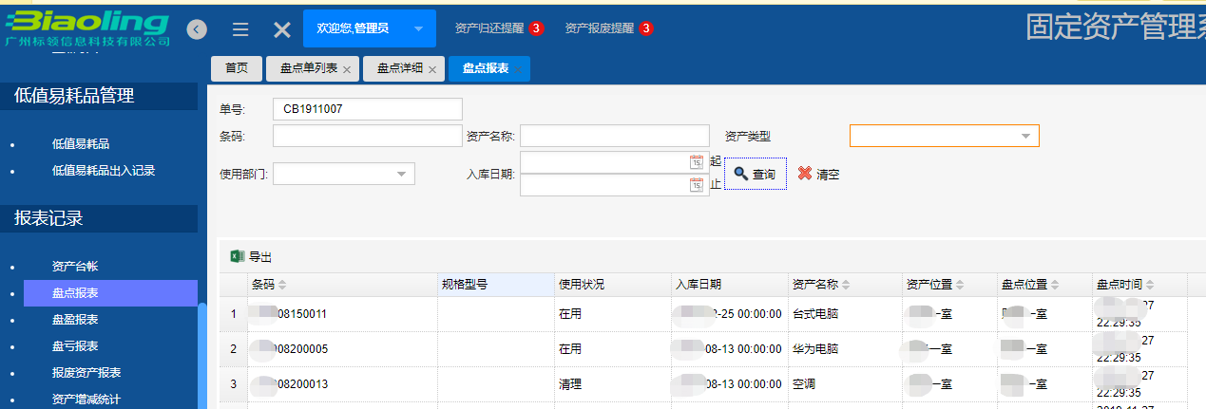Click the Excel 导出 export icon
Image resolution: width=1206 pixels, height=409 pixels.
[x=238, y=256]
